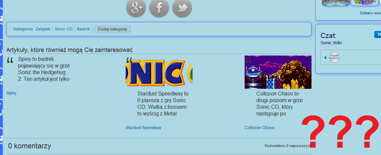Share the page on Facebook

[x=159, y=8]
